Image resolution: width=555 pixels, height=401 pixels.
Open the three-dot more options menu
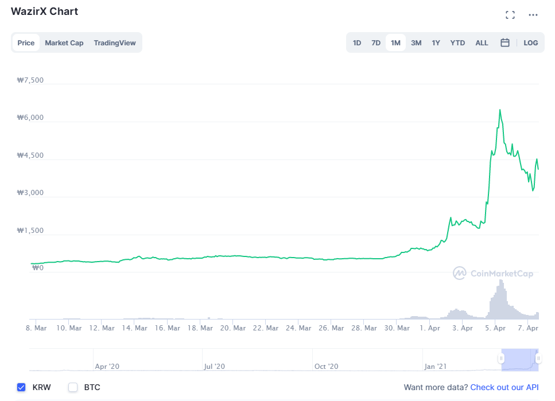(x=533, y=15)
